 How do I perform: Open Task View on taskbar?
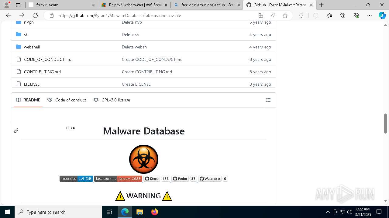pyautogui.click(x=109, y=212)
